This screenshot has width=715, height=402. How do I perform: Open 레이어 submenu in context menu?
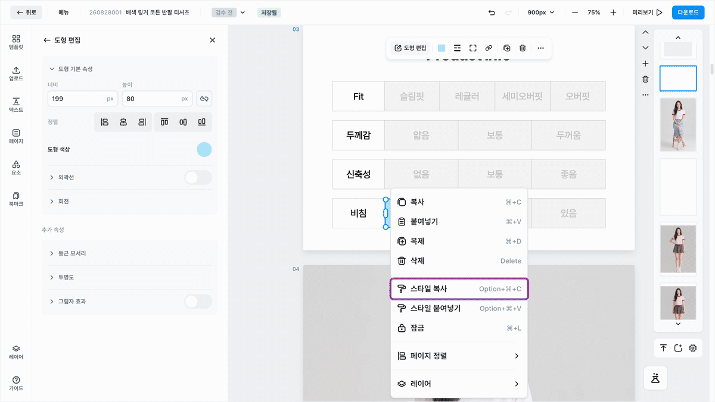(459, 384)
